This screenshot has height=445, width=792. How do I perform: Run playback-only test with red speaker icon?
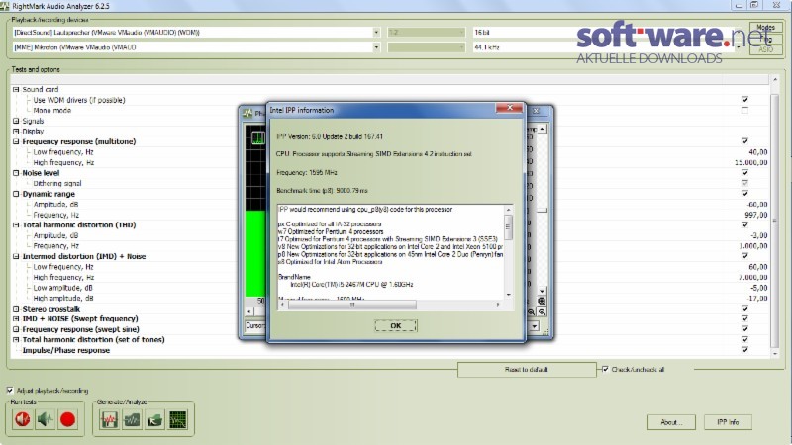click(22, 419)
